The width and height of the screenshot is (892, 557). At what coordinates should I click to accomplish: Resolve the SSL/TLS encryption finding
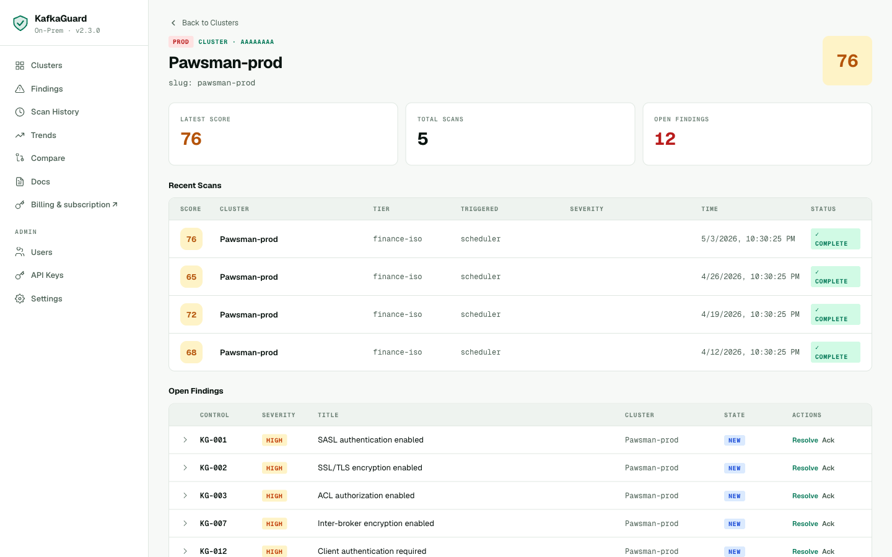point(805,468)
